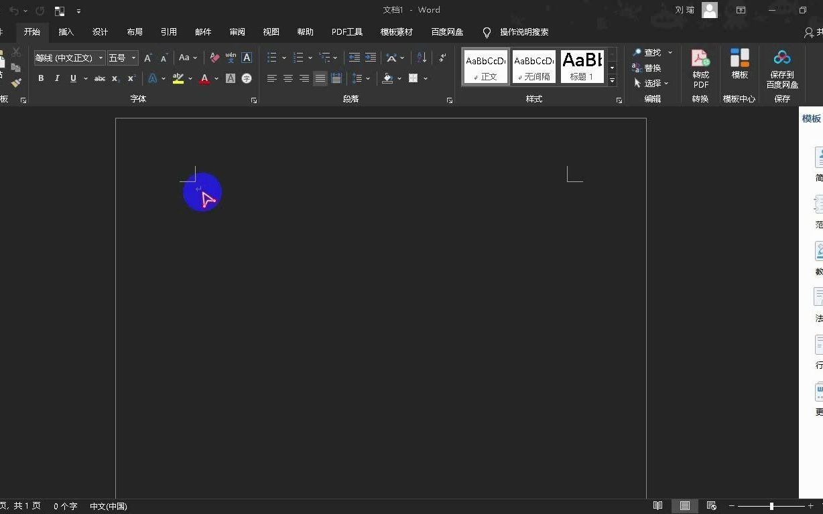Apply bold formatting with the B icon
Screen dimensions: 823x514
[41, 78]
